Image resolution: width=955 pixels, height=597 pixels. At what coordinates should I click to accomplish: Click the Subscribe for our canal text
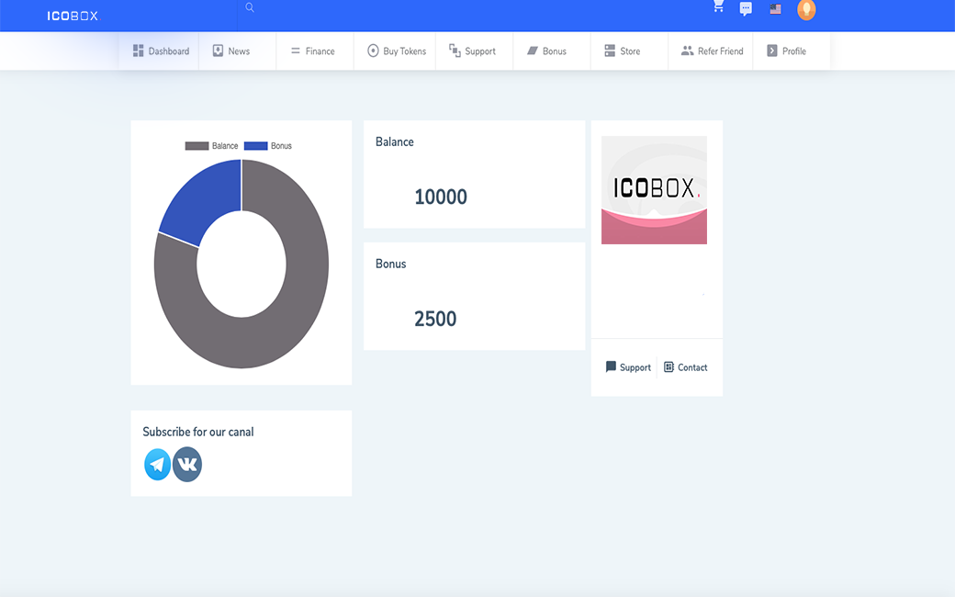pyautogui.click(x=198, y=432)
